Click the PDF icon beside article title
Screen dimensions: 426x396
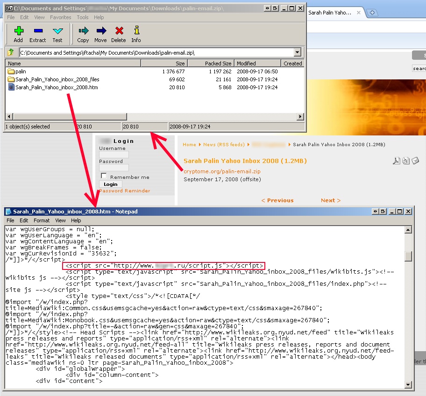point(396,161)
